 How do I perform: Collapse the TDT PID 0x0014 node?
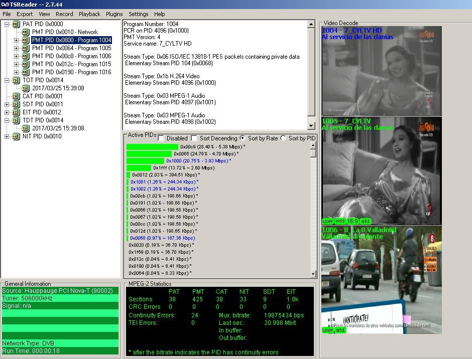click(7, 120)
